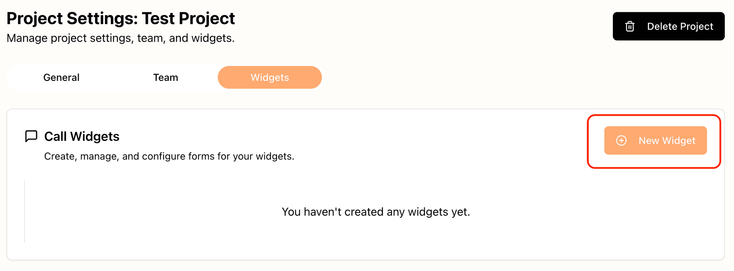Screen dimensions: 734x271
Task: Switch to the General tab
Action: click(x=61, y=77)
